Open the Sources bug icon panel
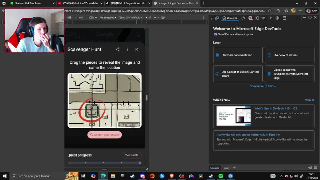This screenshot has width=320, height=180. pos(257,18)
